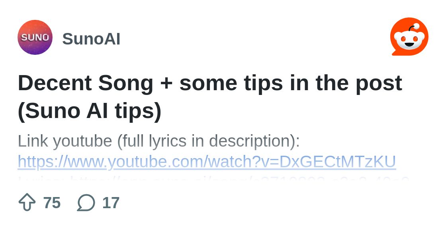Open the youtube.com/watch hyperlink

[x=207, y=162]
